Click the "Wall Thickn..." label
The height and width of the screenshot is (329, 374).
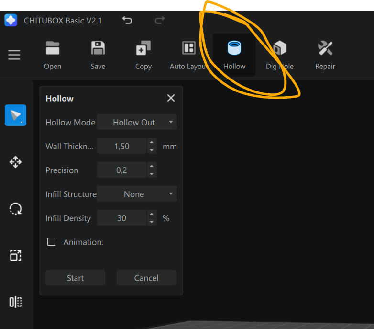tap(69, 146)
